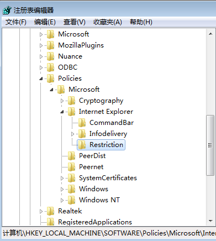The height and width of the screenshot is (241, 216).
Task: Select the Policies key label
Action: [70, 78]
